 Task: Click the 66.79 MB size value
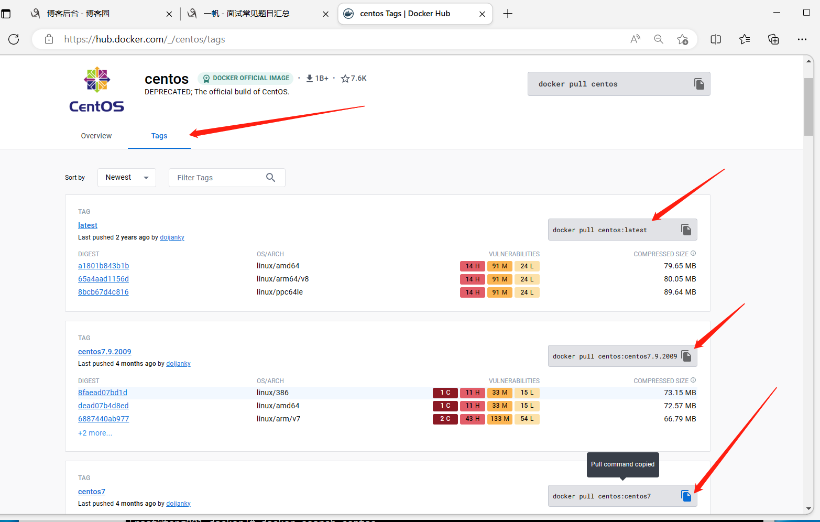click(x=680, y=419)
